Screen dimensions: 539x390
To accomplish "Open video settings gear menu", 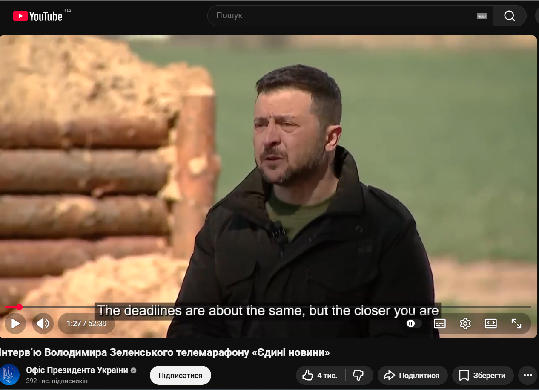I will (465, 324).
